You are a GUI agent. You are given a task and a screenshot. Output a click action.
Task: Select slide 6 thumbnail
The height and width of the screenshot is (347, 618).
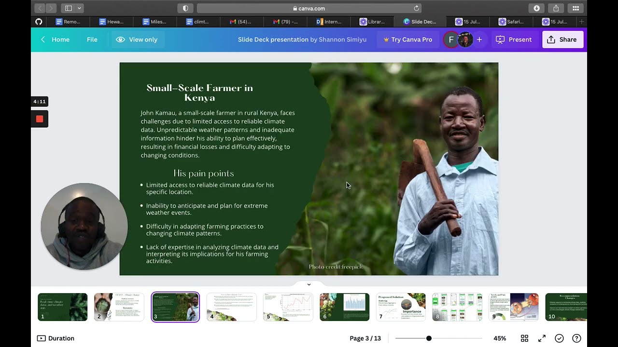click(345, 307)
